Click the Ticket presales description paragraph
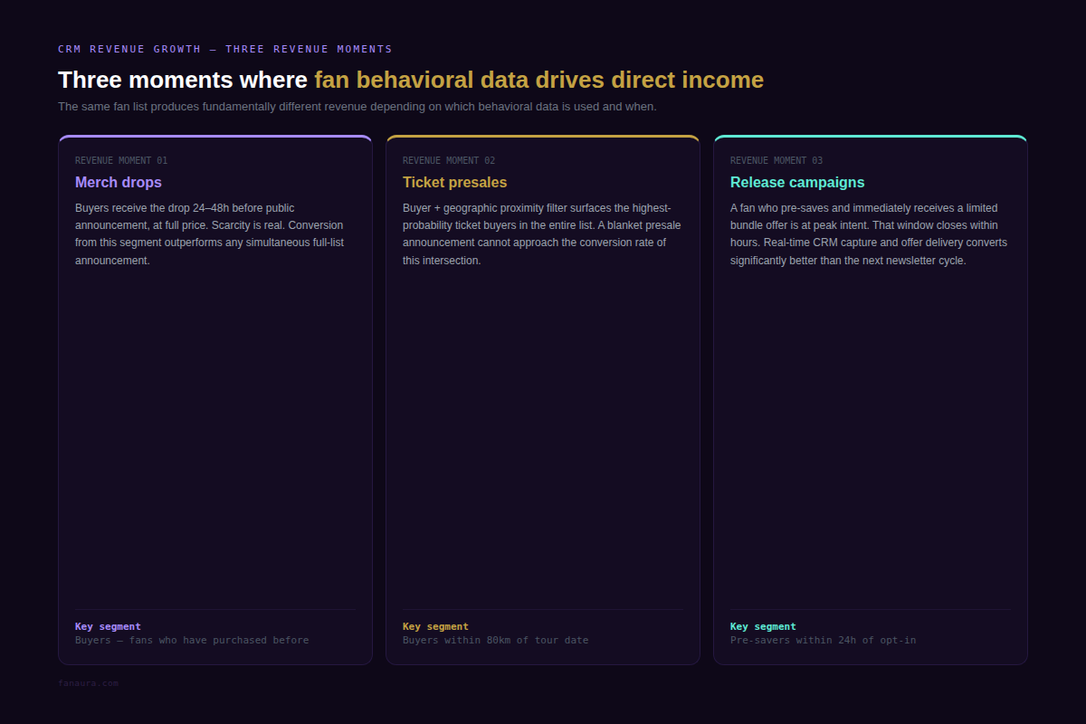 pyautogui.click(x=542, y=234)
